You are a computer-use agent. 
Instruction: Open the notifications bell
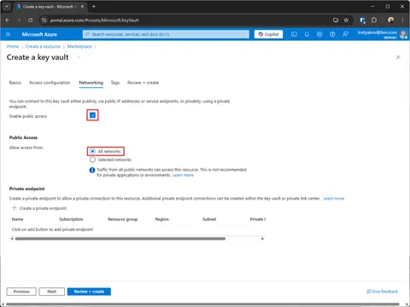[x=307, y=34]
